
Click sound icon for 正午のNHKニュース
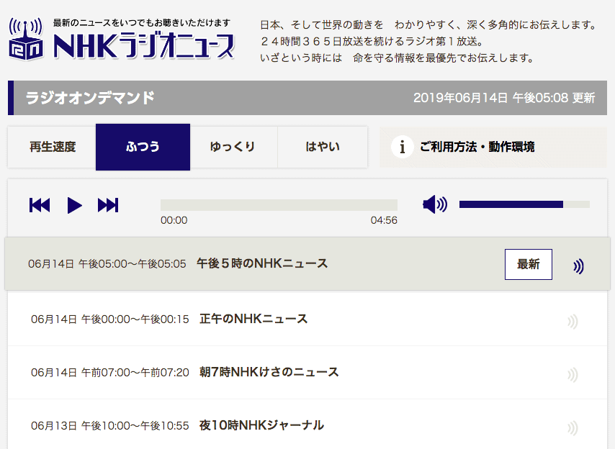tap(573, 322)
